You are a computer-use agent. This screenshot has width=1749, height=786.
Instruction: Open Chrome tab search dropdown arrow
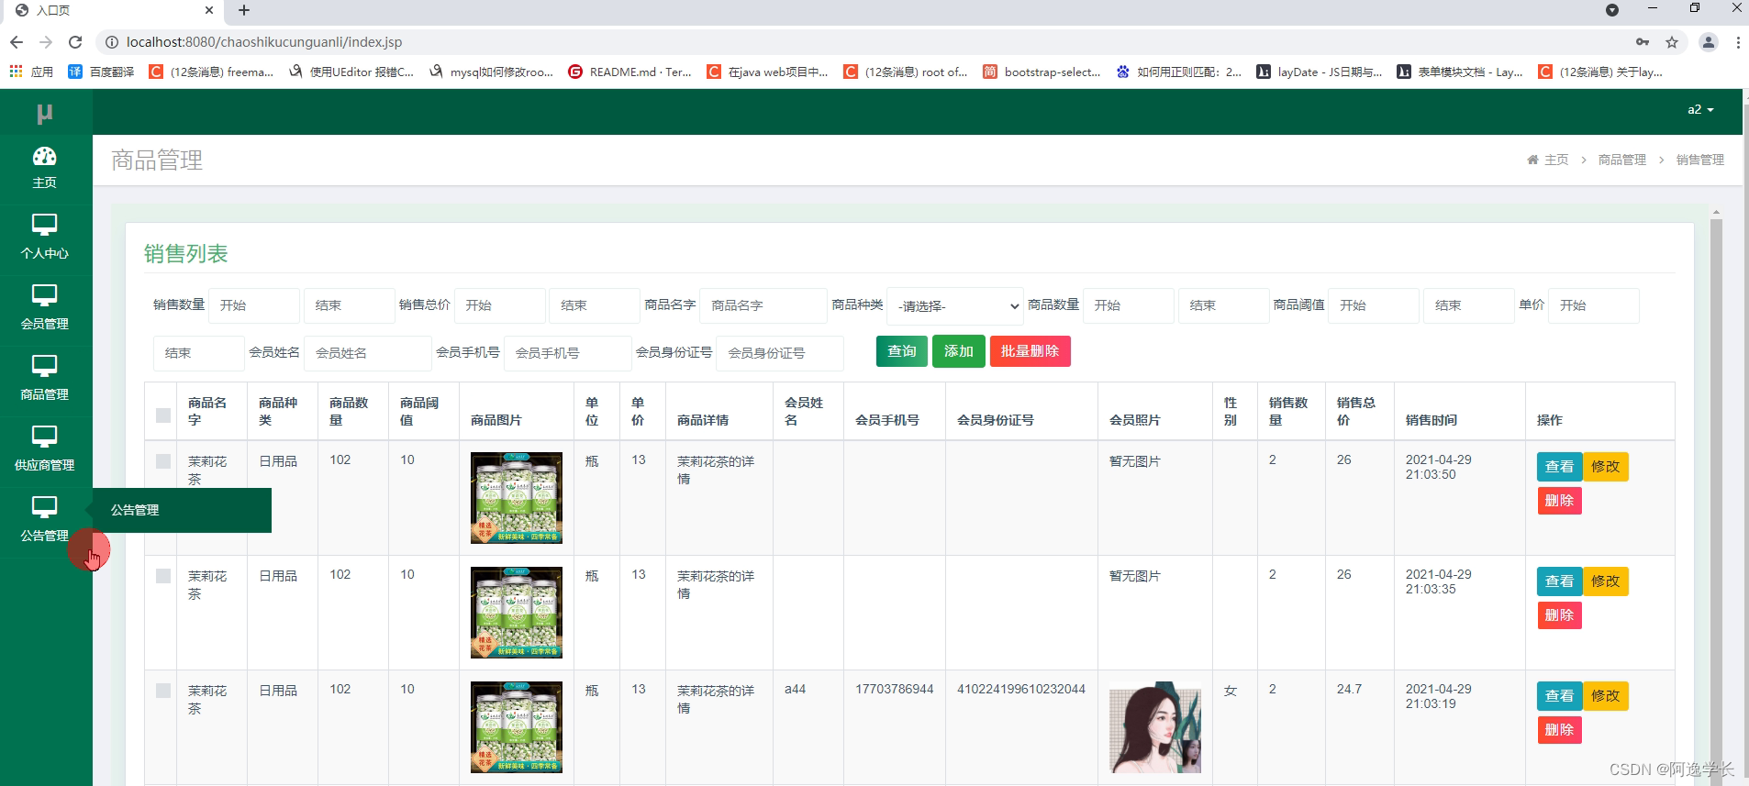[x=1612, y=10]
